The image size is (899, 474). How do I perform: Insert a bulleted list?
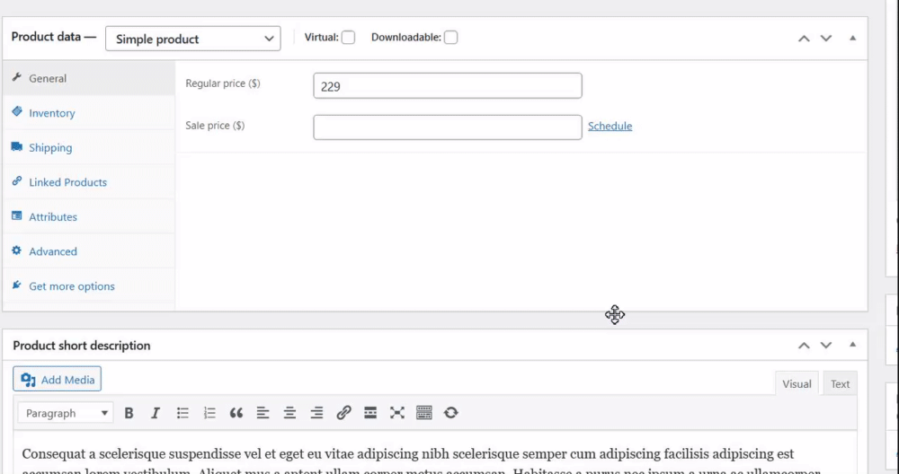(x=182, y=413)
